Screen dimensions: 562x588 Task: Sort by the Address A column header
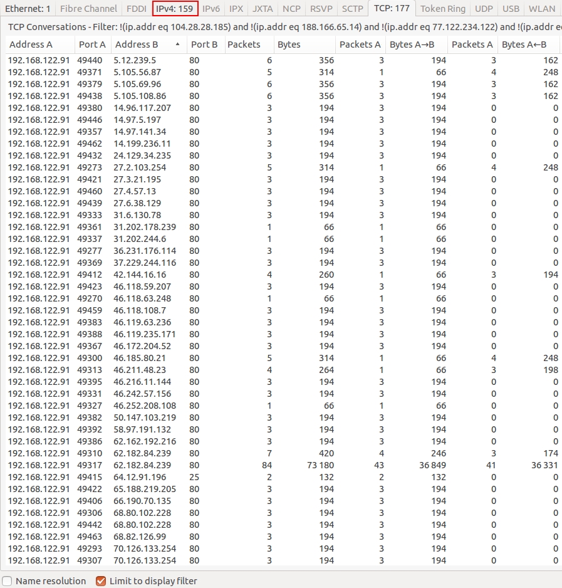click(x=31, y=45)
